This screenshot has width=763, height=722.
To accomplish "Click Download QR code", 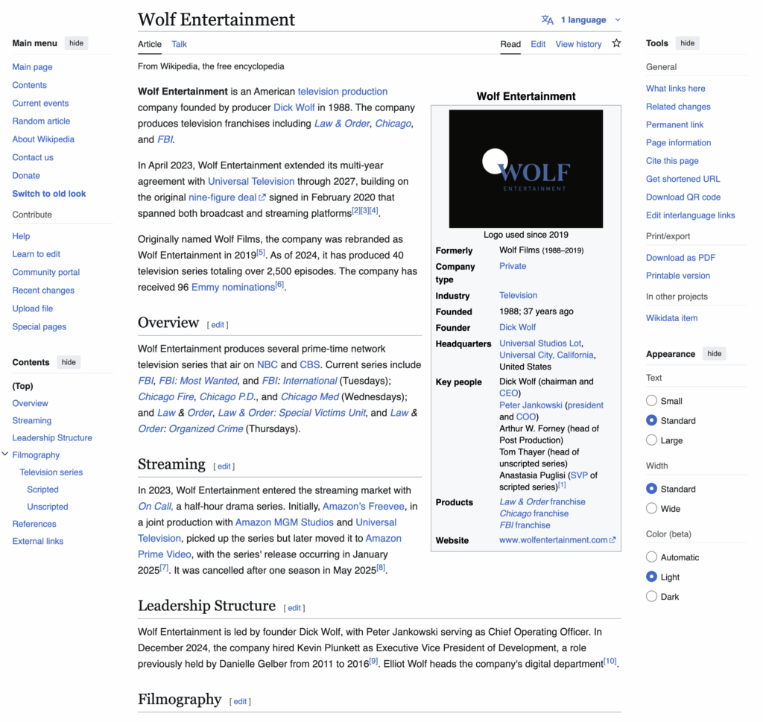I will pyautogui.click(x=683, y=197).
